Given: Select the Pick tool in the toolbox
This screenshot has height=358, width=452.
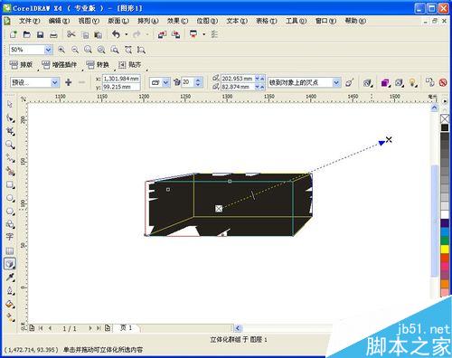Looking at the screenshot, I should click(10, 104).
